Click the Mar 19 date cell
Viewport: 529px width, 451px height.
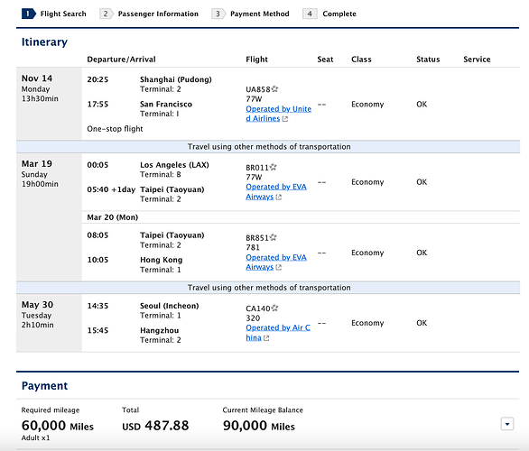click(x=49, y=217)
